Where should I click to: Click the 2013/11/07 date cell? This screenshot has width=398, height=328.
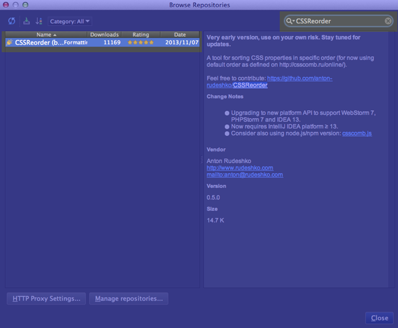pyautogui.click(x=182, y=43)
